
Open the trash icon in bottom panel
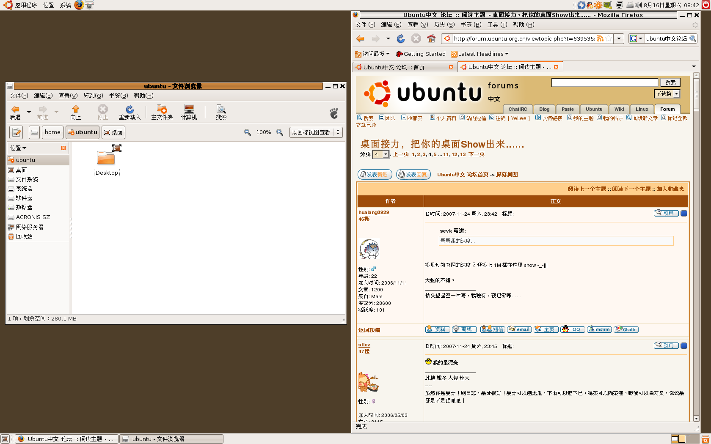coord(705,439)
